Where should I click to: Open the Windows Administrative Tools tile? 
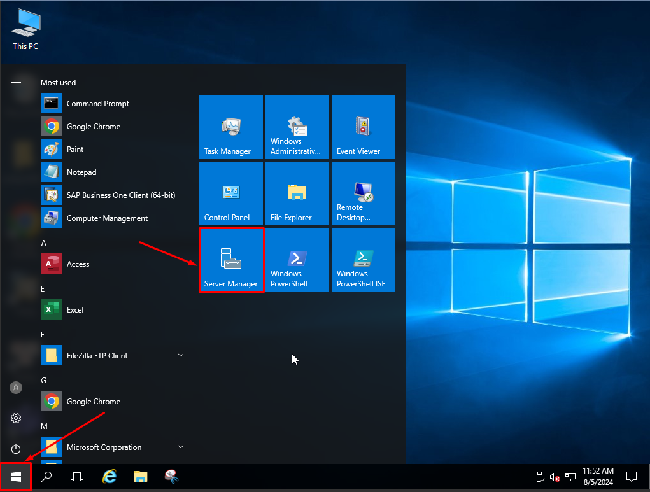pyautogui.click(x=297, y=127)
